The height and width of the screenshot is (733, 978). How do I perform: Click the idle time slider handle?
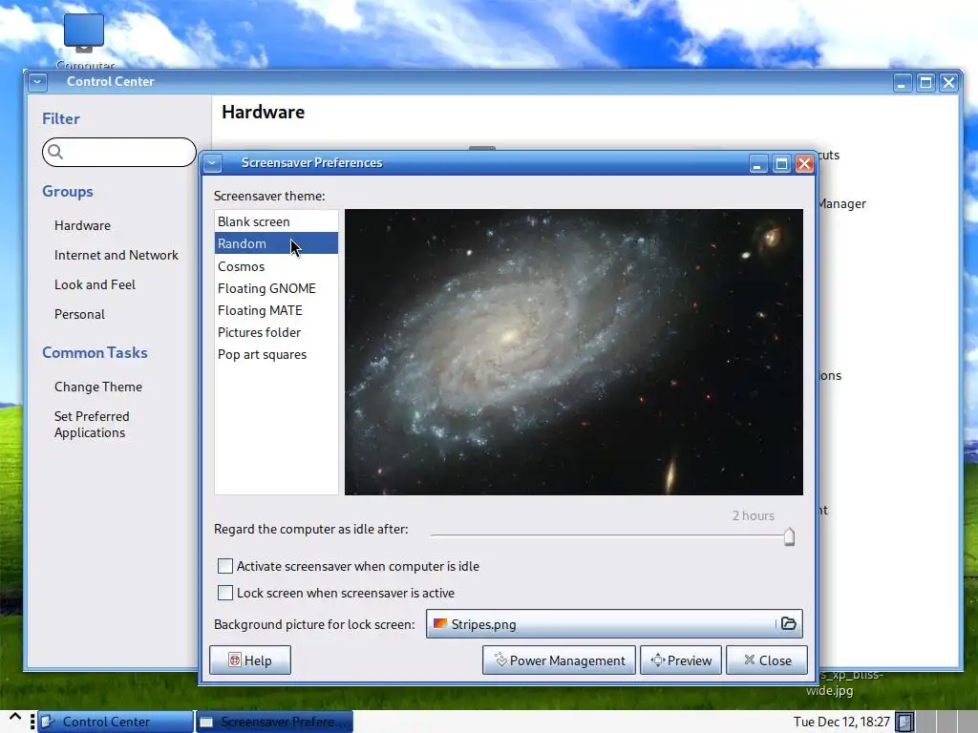pyautogui.click(x=789, y=536)
